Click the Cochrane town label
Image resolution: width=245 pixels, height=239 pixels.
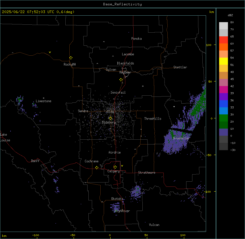tap(92, 161)
